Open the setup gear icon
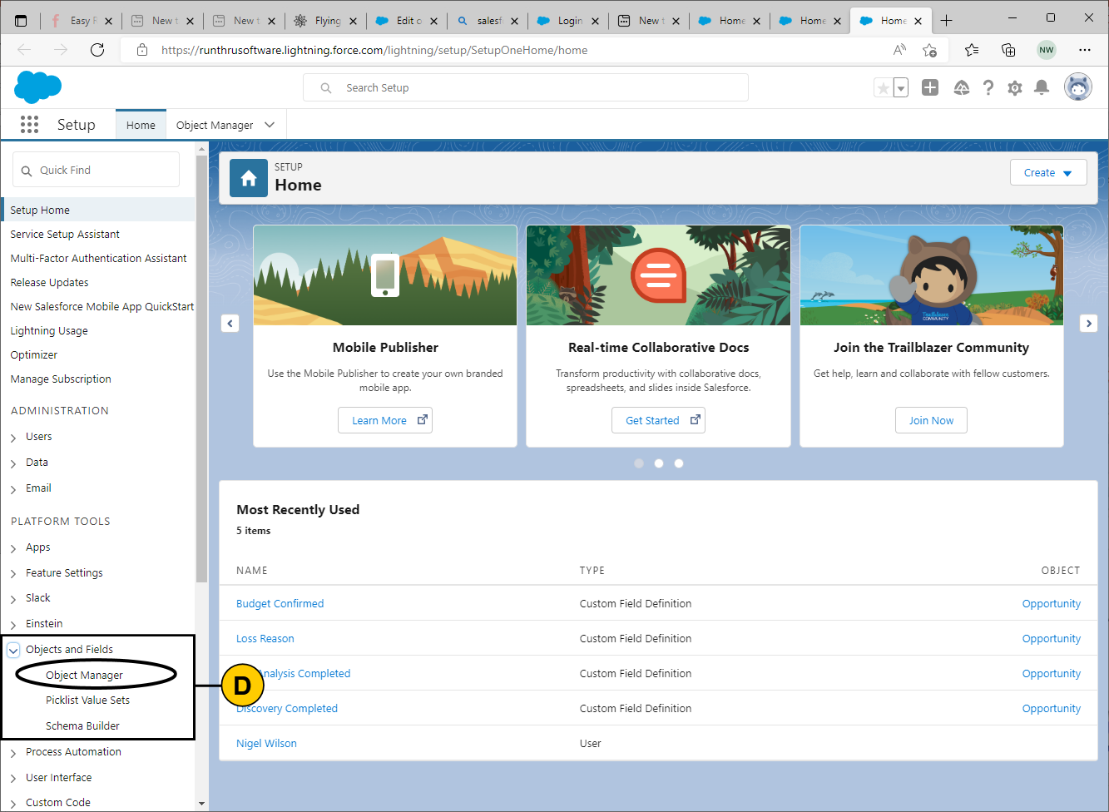Screen dimensions: 1109x812 (1014, 87)
